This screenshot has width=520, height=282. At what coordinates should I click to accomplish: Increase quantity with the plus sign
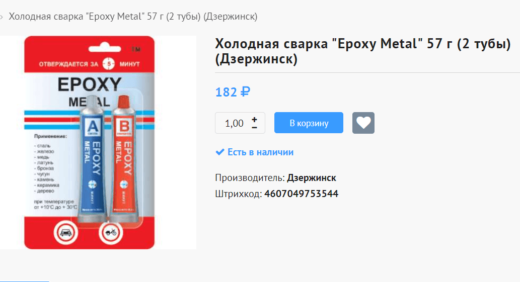[254, 119]
